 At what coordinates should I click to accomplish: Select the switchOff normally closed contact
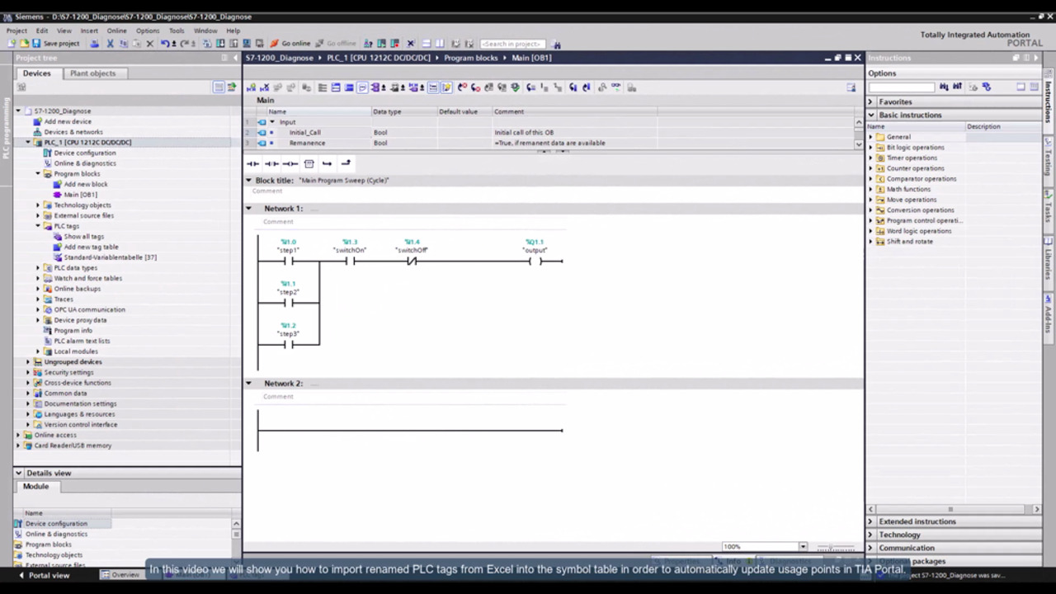click(x=412, y=262)
